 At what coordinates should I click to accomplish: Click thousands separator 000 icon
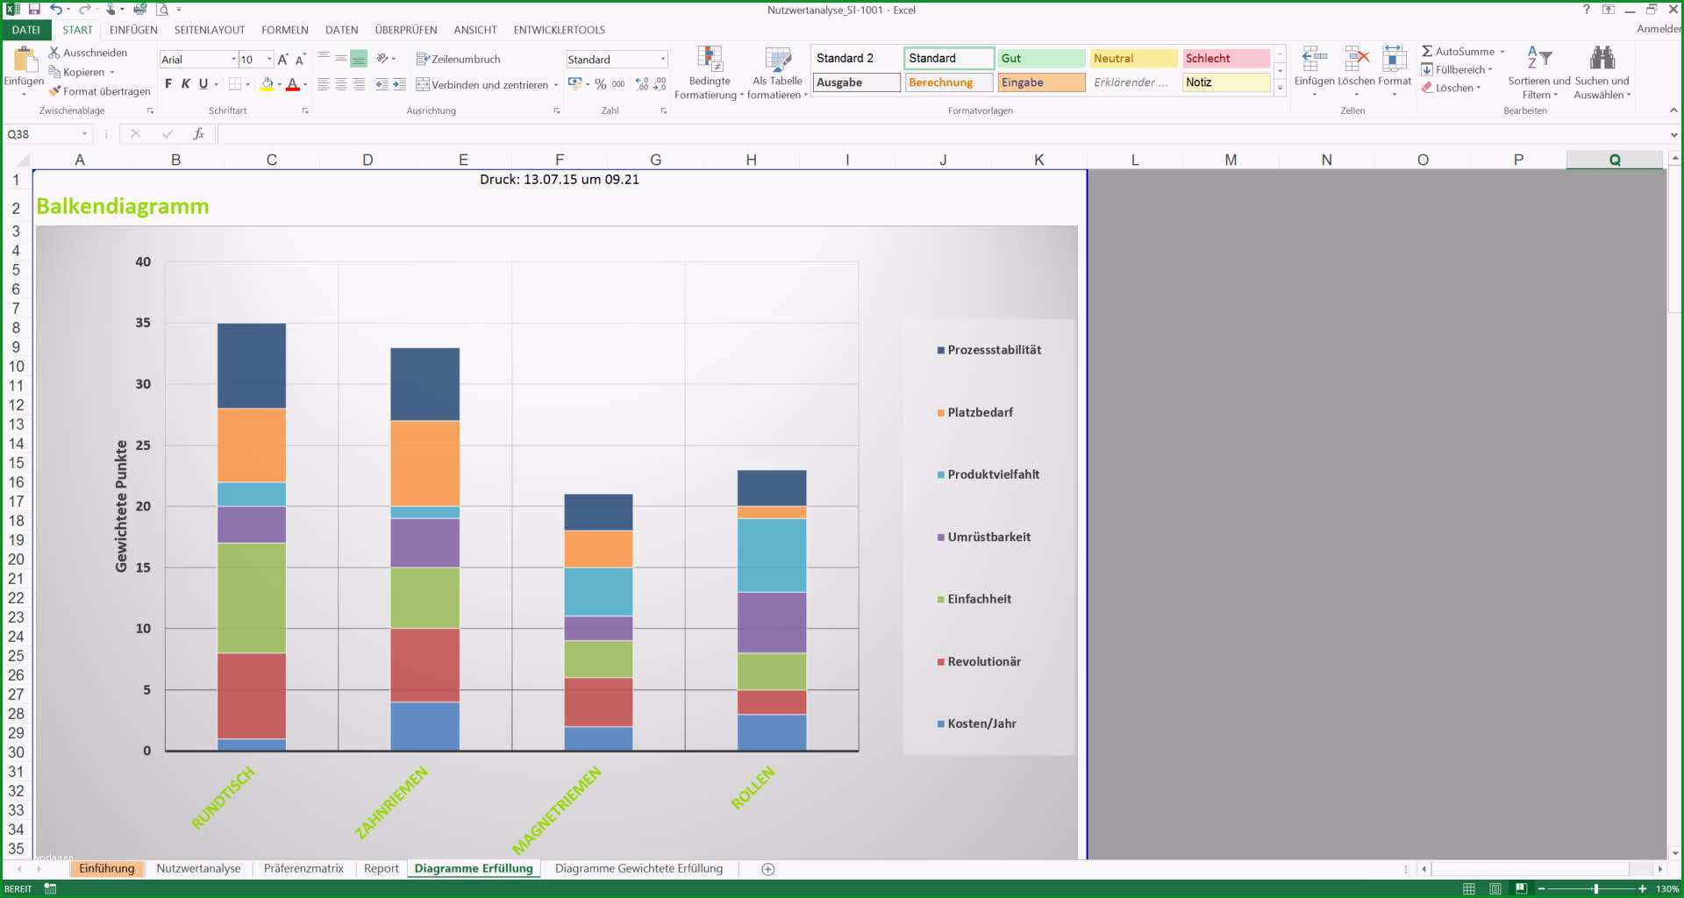click(x=618, y=84)
